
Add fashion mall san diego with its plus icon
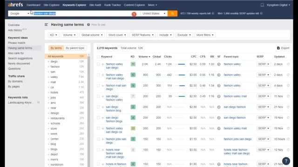click(x=103, y=85)
